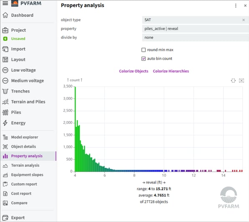249x222 pixels.
Task: Open Terrain analysis
Action: tap(25, 166)
